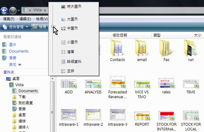
Task: Click Vista in the address bar
Action: pos(37,10)
